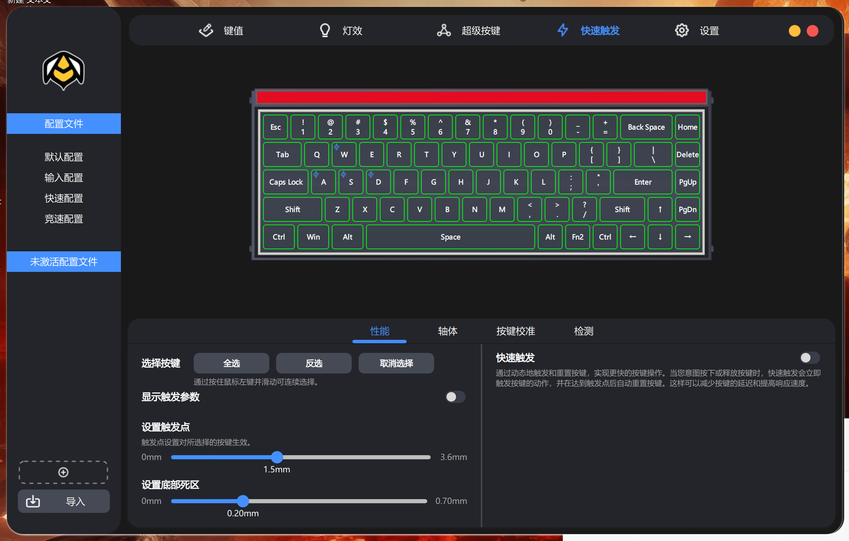Screen dimensions: 849x541
Task: Close the window with the red button
Action: pos(812,31)
